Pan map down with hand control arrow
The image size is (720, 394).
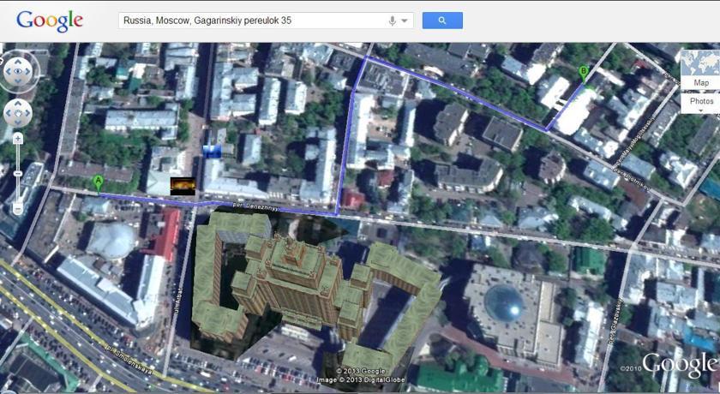click(x=17, y=123)
